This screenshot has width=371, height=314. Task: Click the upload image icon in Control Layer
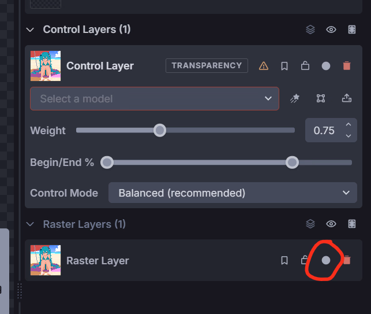pyautogui.click(x=347, y=98)
